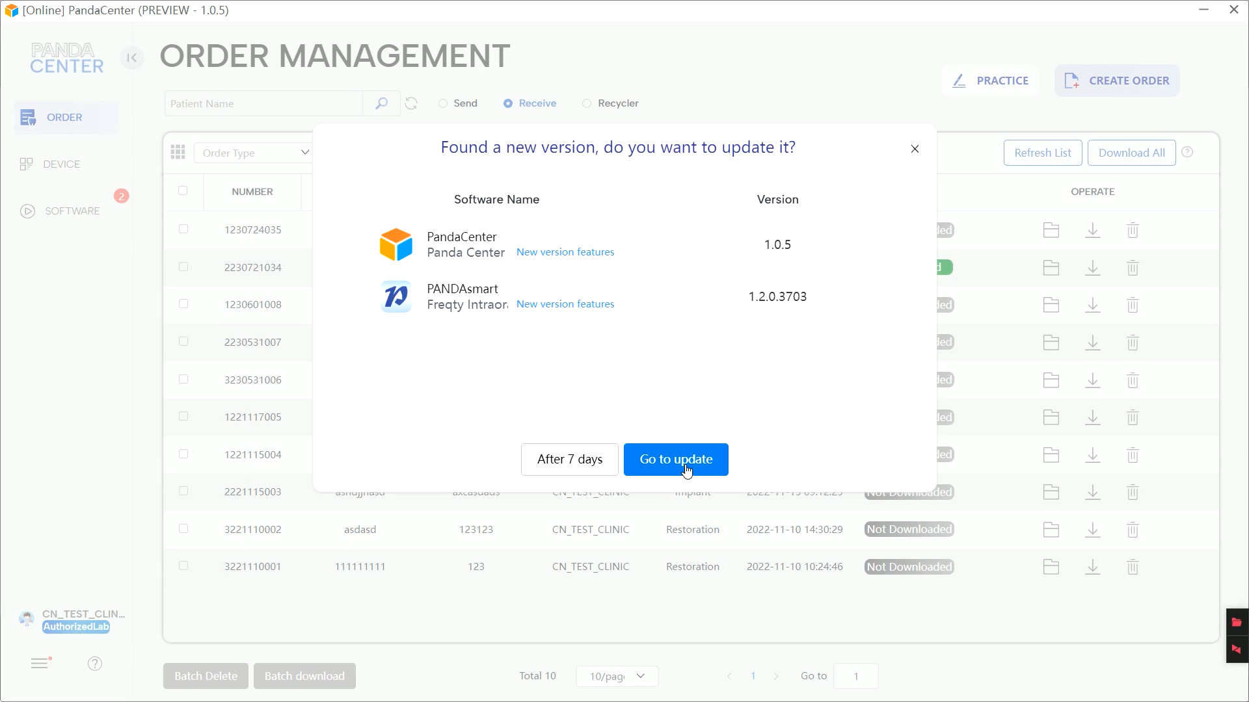
Task: Click the search magnifier icon
Action: tap(381, 103)
